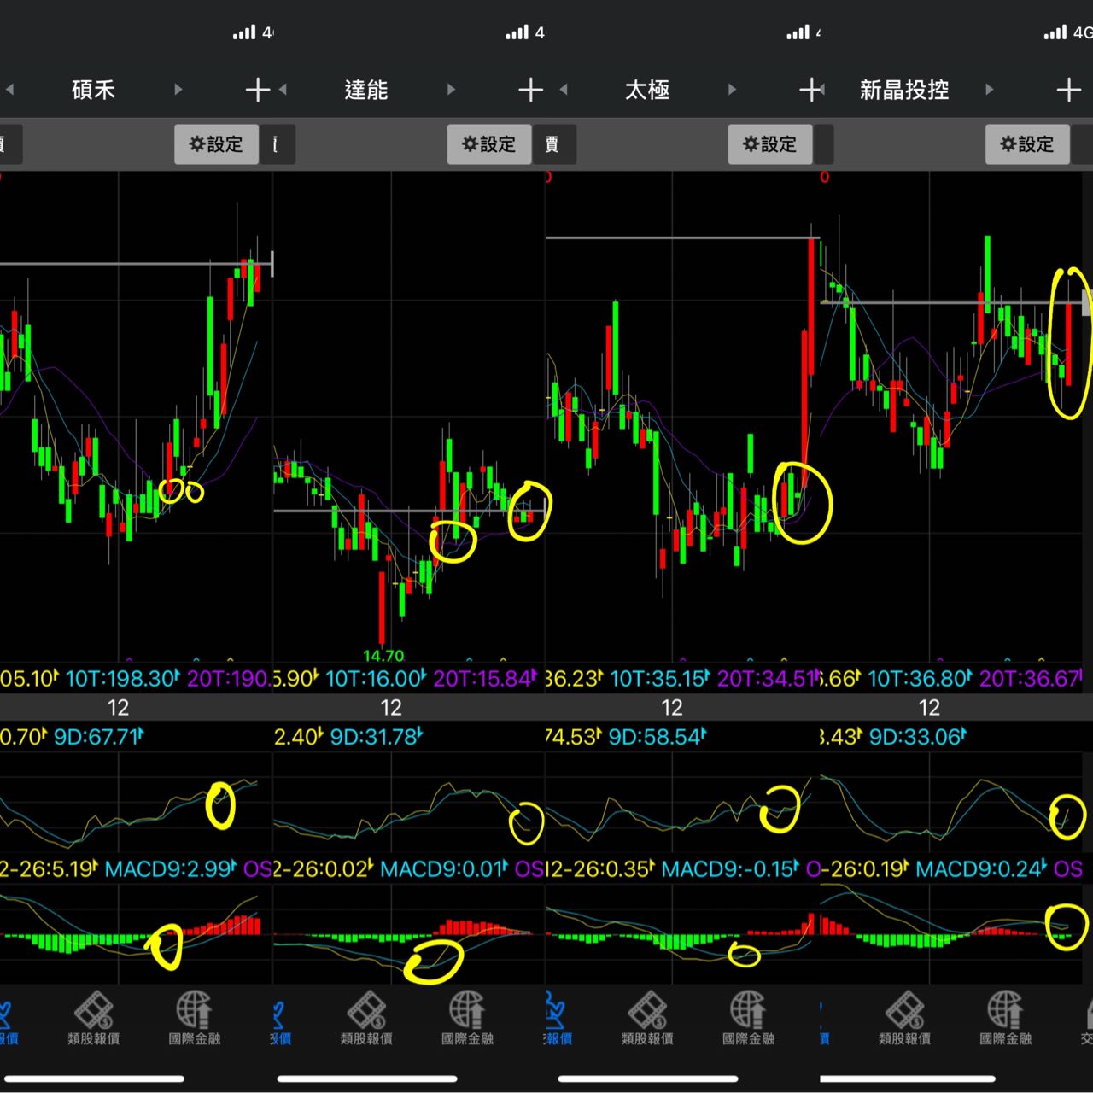Tap 14.70 low price label on 達能 chart
1093x1093 pixels.
coord(383,656)
